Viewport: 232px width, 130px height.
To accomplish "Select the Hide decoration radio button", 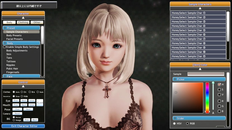I will click(22, 96).
